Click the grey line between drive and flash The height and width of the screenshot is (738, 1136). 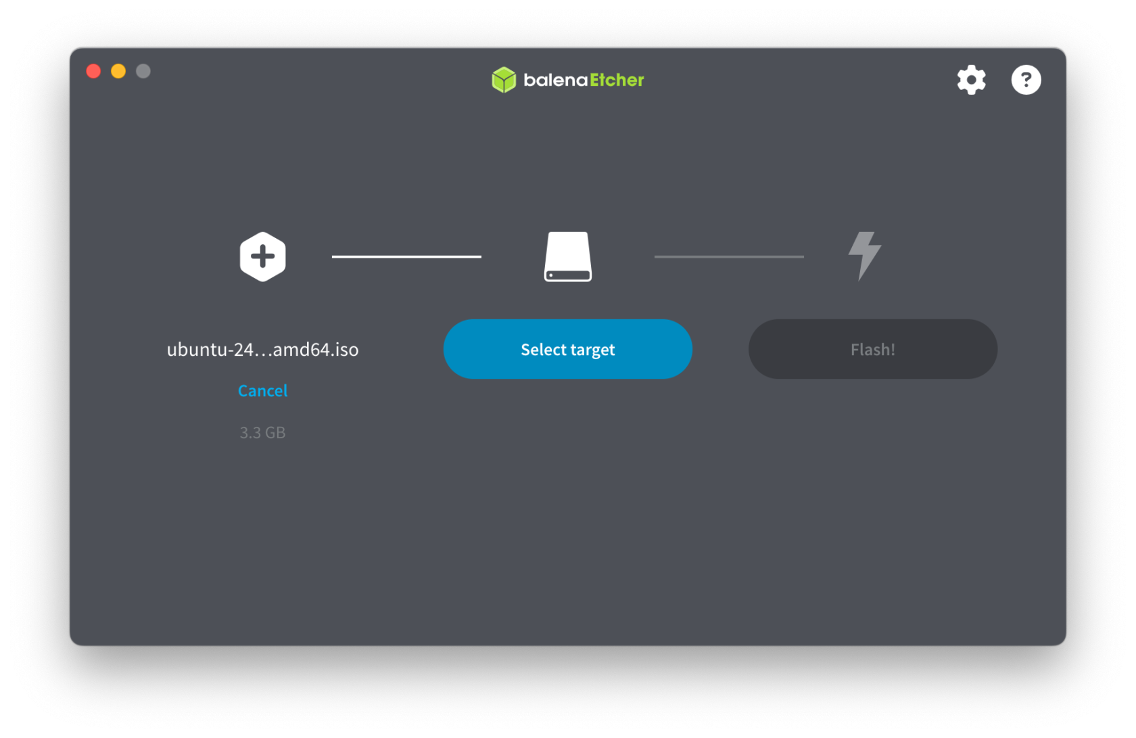[x=729, y=256]
